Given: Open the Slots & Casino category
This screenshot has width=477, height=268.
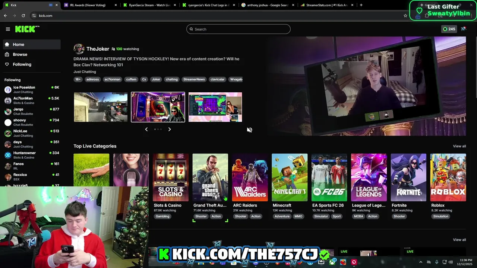Looking at the screenshot, I should tap(171, 178).
